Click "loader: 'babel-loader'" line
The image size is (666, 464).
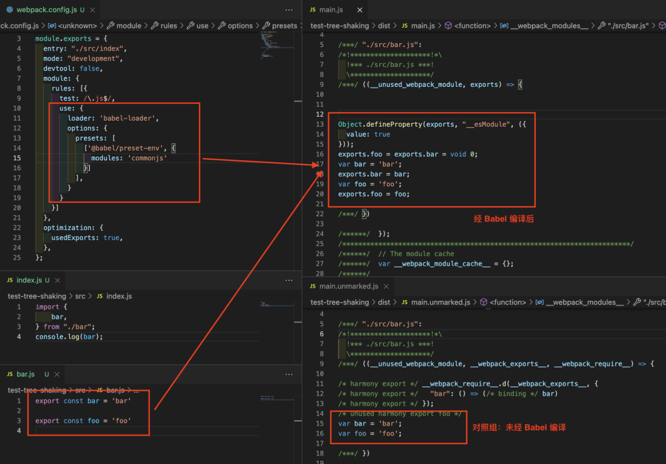(x=113, y=118)
